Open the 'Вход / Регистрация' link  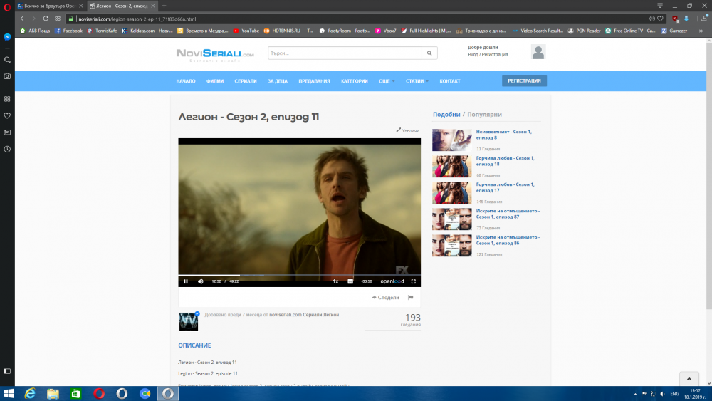pyautogui.click(x=488, y=55)
